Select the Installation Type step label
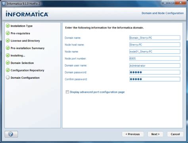This screenshot has width=188, height=143. pos(21,26)
